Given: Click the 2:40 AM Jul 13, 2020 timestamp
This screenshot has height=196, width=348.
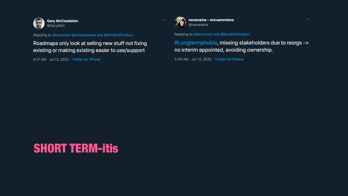Looking at the screenshot, I should click(193, 59).
